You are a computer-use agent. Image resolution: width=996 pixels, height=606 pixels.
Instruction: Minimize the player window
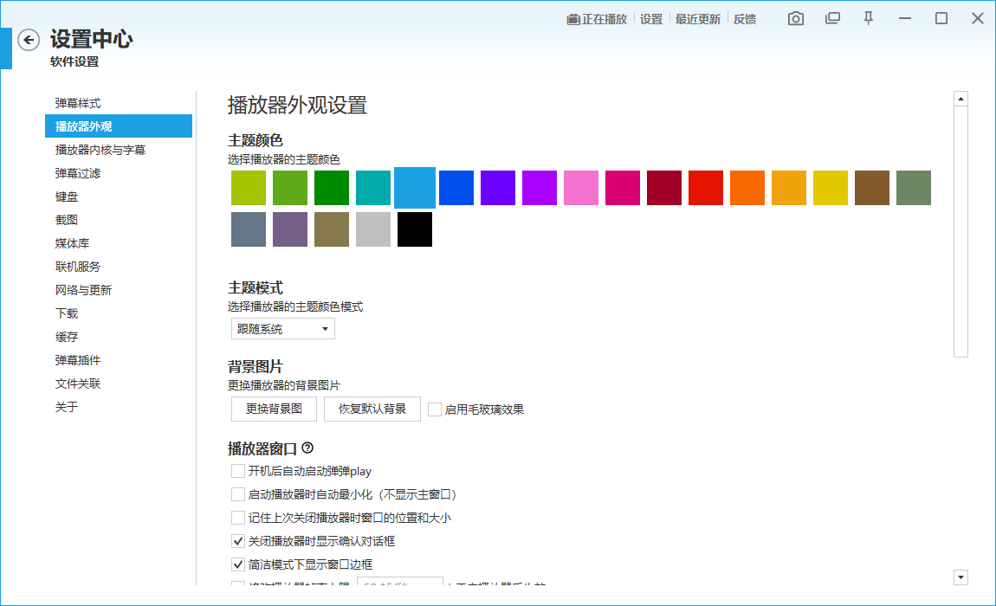pyautogui.click(x=905, y=18)
